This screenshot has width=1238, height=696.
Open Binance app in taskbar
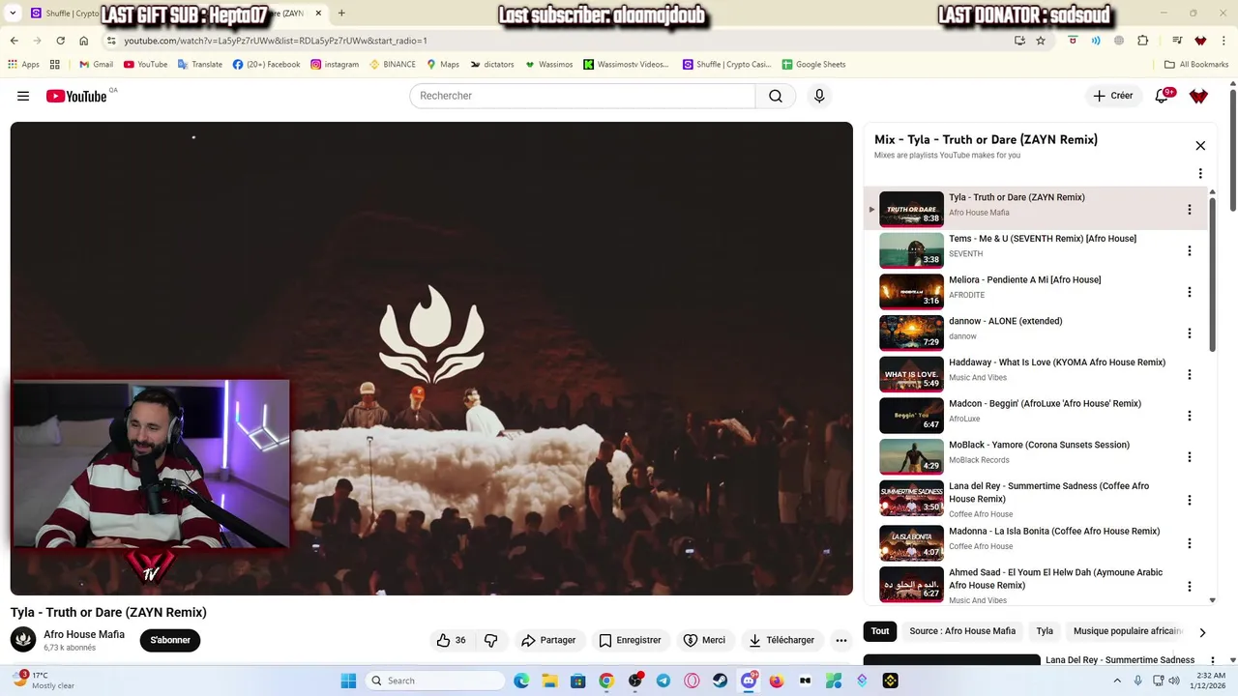(x=891, y=681)
